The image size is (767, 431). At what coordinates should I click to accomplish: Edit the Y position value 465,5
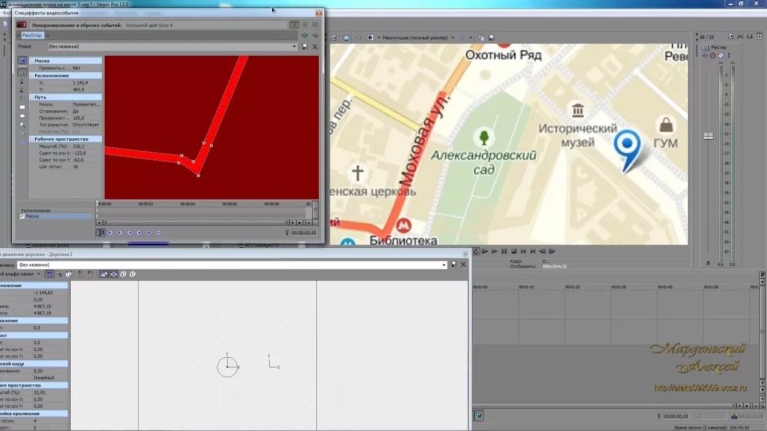click(x=87, y=89)
